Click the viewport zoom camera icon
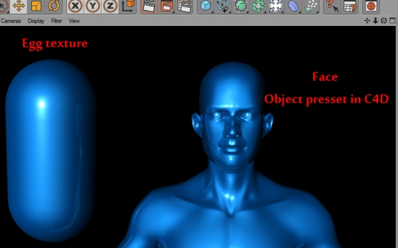This screenshot has height=248, width=398. 375,21
